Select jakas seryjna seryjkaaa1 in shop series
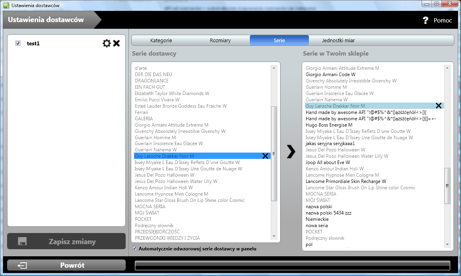Screen dimensions: 461x276 [x=374, y=144]
